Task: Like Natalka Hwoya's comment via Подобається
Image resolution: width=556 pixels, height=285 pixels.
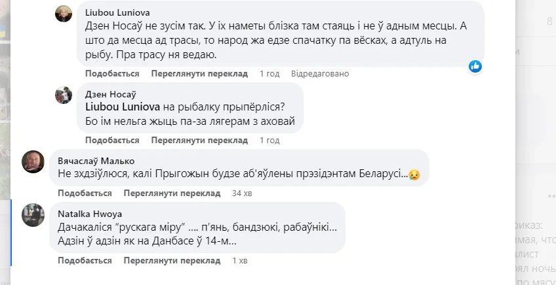Action: point(85,261)
